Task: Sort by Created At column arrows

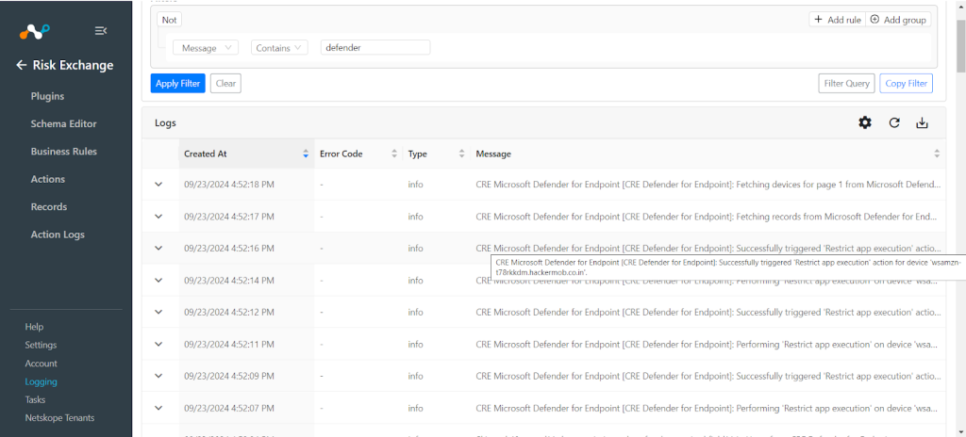Action: (x=306, y=154)
